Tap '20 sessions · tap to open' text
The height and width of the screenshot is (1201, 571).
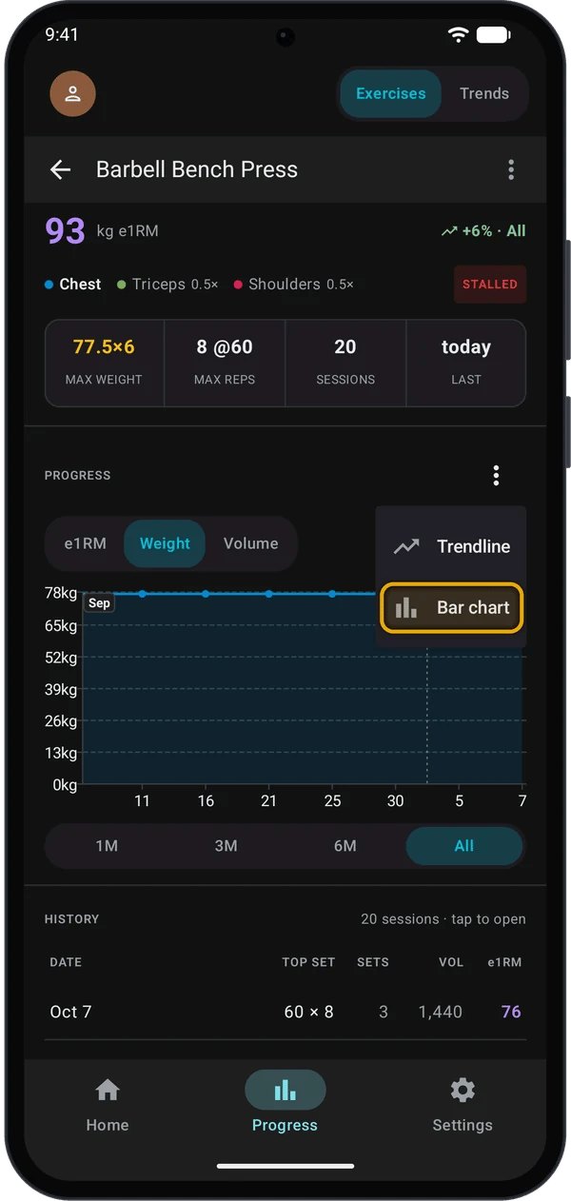coord(443,919)
